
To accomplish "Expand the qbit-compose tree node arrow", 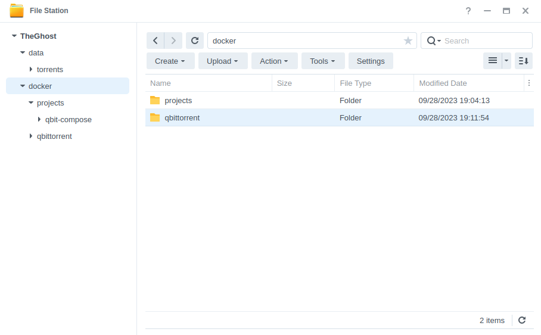I will click(x=39, y=119).
